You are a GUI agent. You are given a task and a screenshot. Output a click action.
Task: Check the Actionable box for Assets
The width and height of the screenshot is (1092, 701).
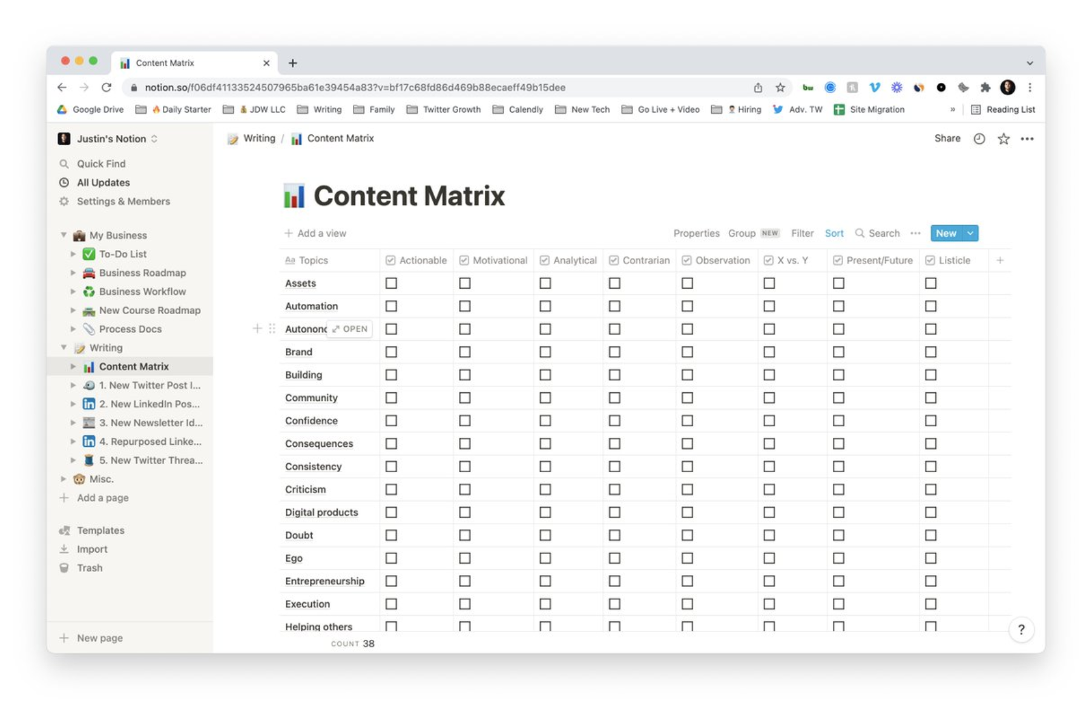[x=392, y=283]
